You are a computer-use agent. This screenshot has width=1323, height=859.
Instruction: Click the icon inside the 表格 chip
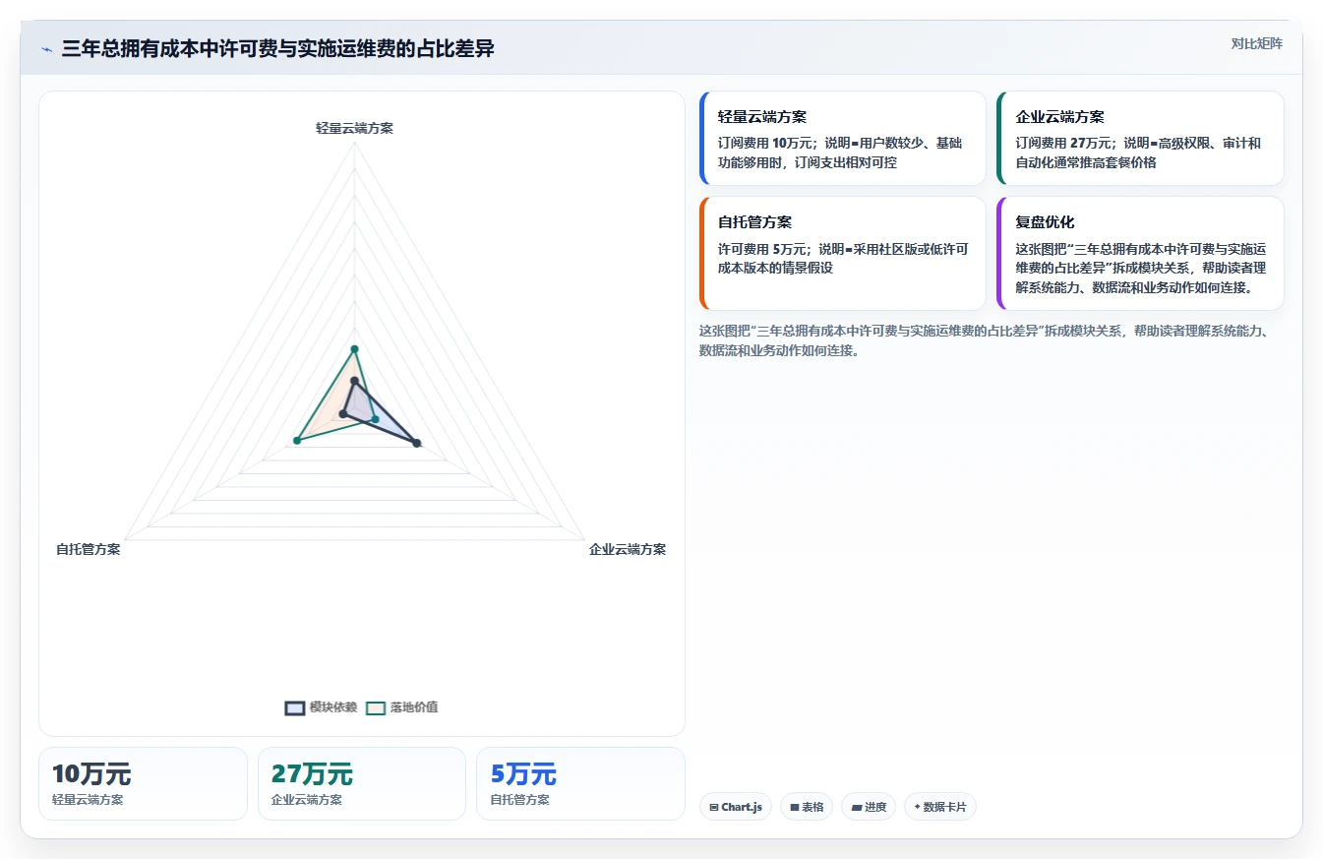795,807
